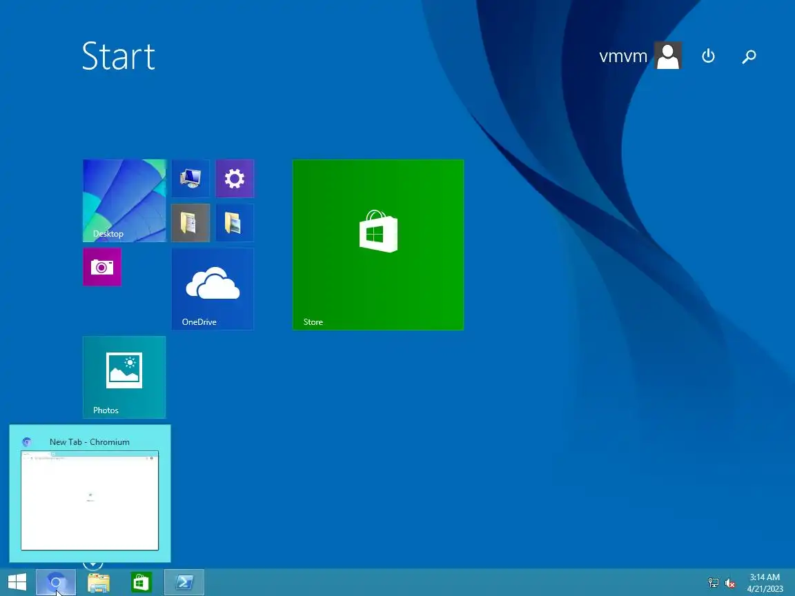Open the search magnifier icon
Viewport: 795px width, 596px height.
point(749,56)
